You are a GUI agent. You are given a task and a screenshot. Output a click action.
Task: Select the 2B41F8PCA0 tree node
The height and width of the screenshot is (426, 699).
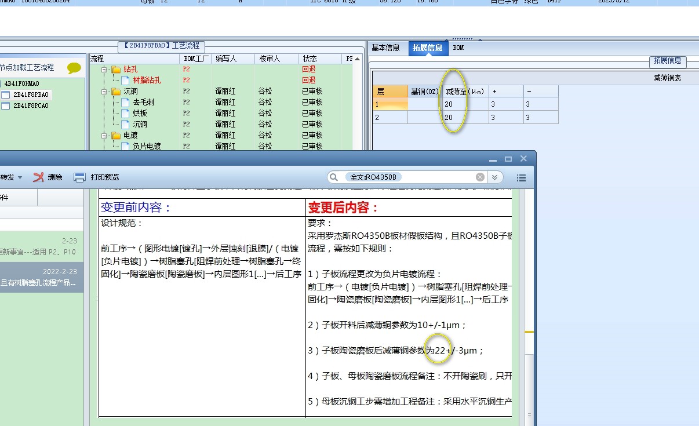point(31,105)
